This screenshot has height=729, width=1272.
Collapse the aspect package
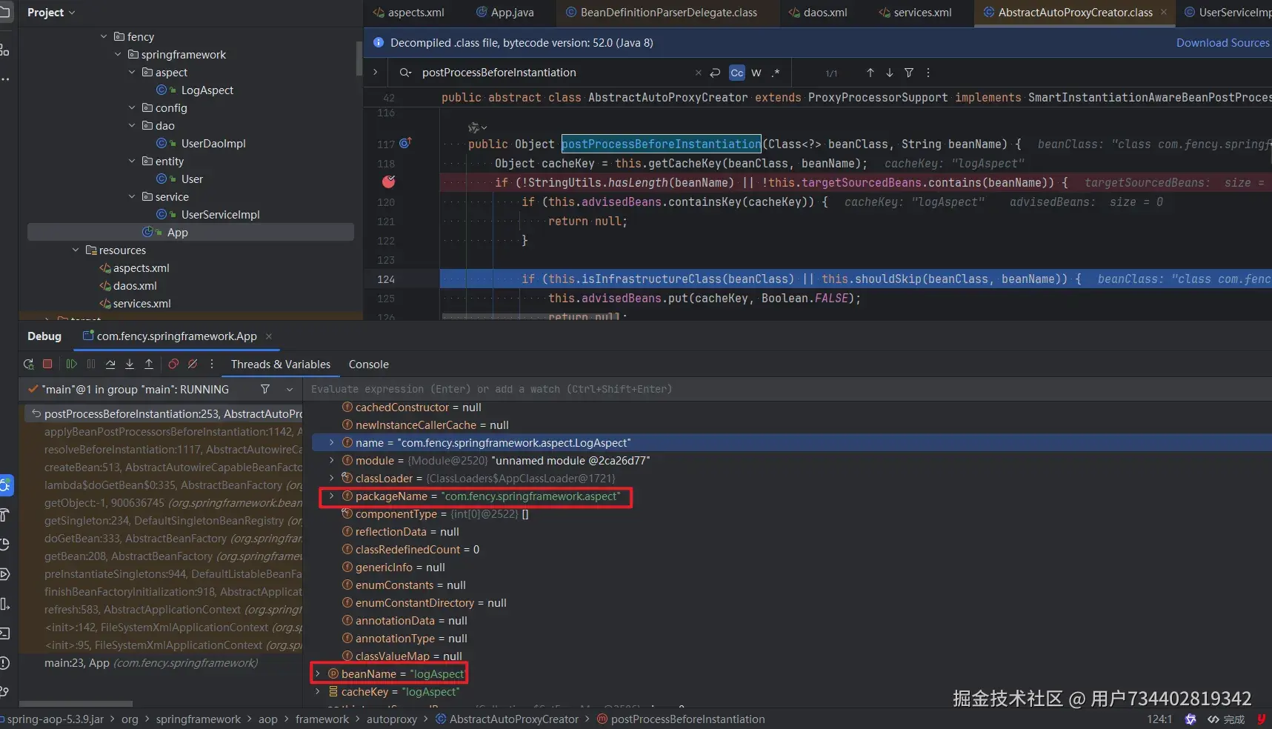coord(132,72)
